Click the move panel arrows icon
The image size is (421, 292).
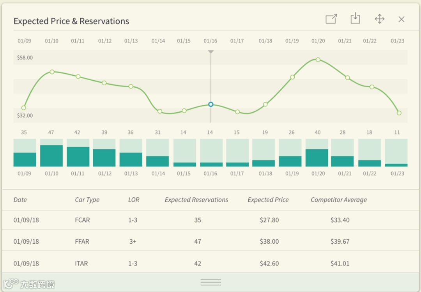tap(379, 19)
